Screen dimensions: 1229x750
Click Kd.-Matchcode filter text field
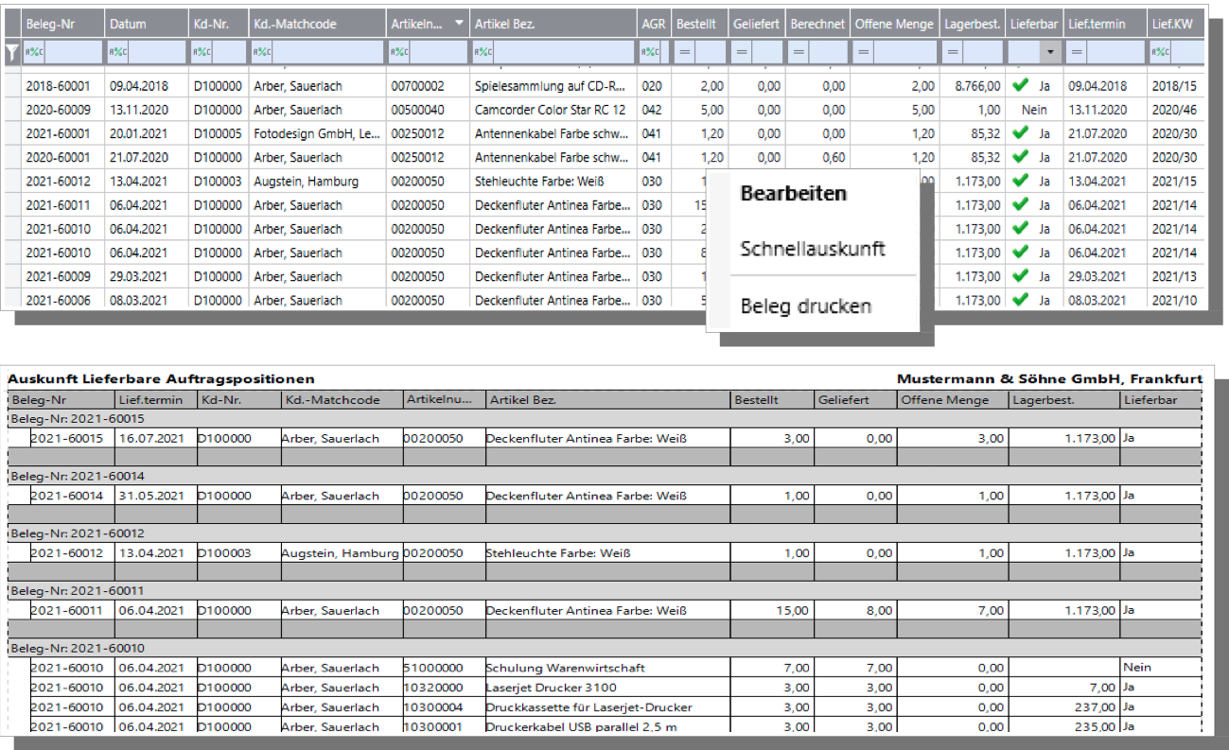(x=326, y=53)
